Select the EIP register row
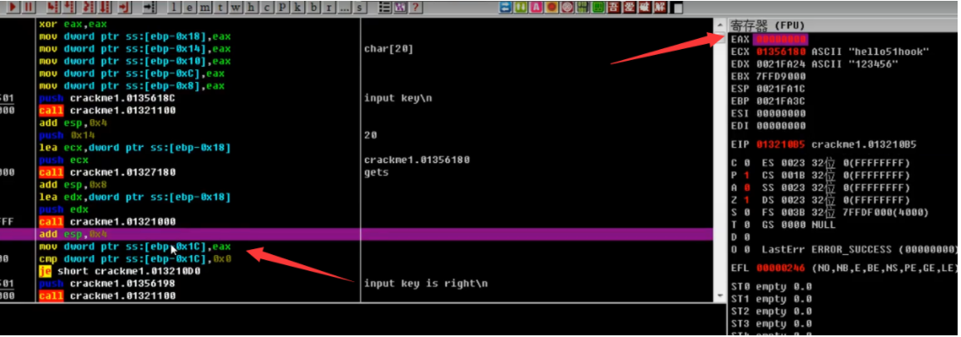This screenshot has height=337, width=961. point(823,144)
